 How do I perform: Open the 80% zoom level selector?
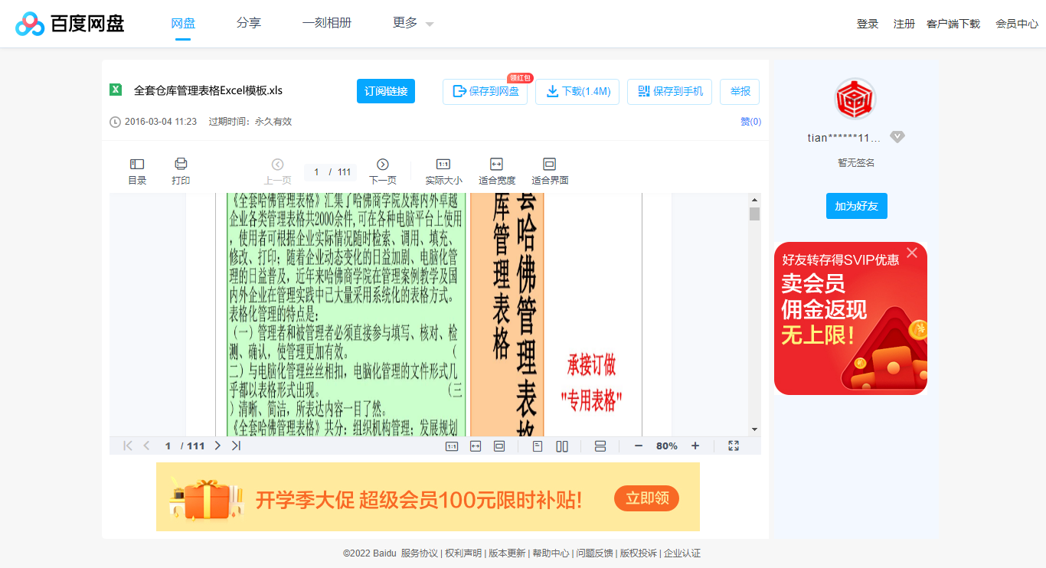[666, 445]
